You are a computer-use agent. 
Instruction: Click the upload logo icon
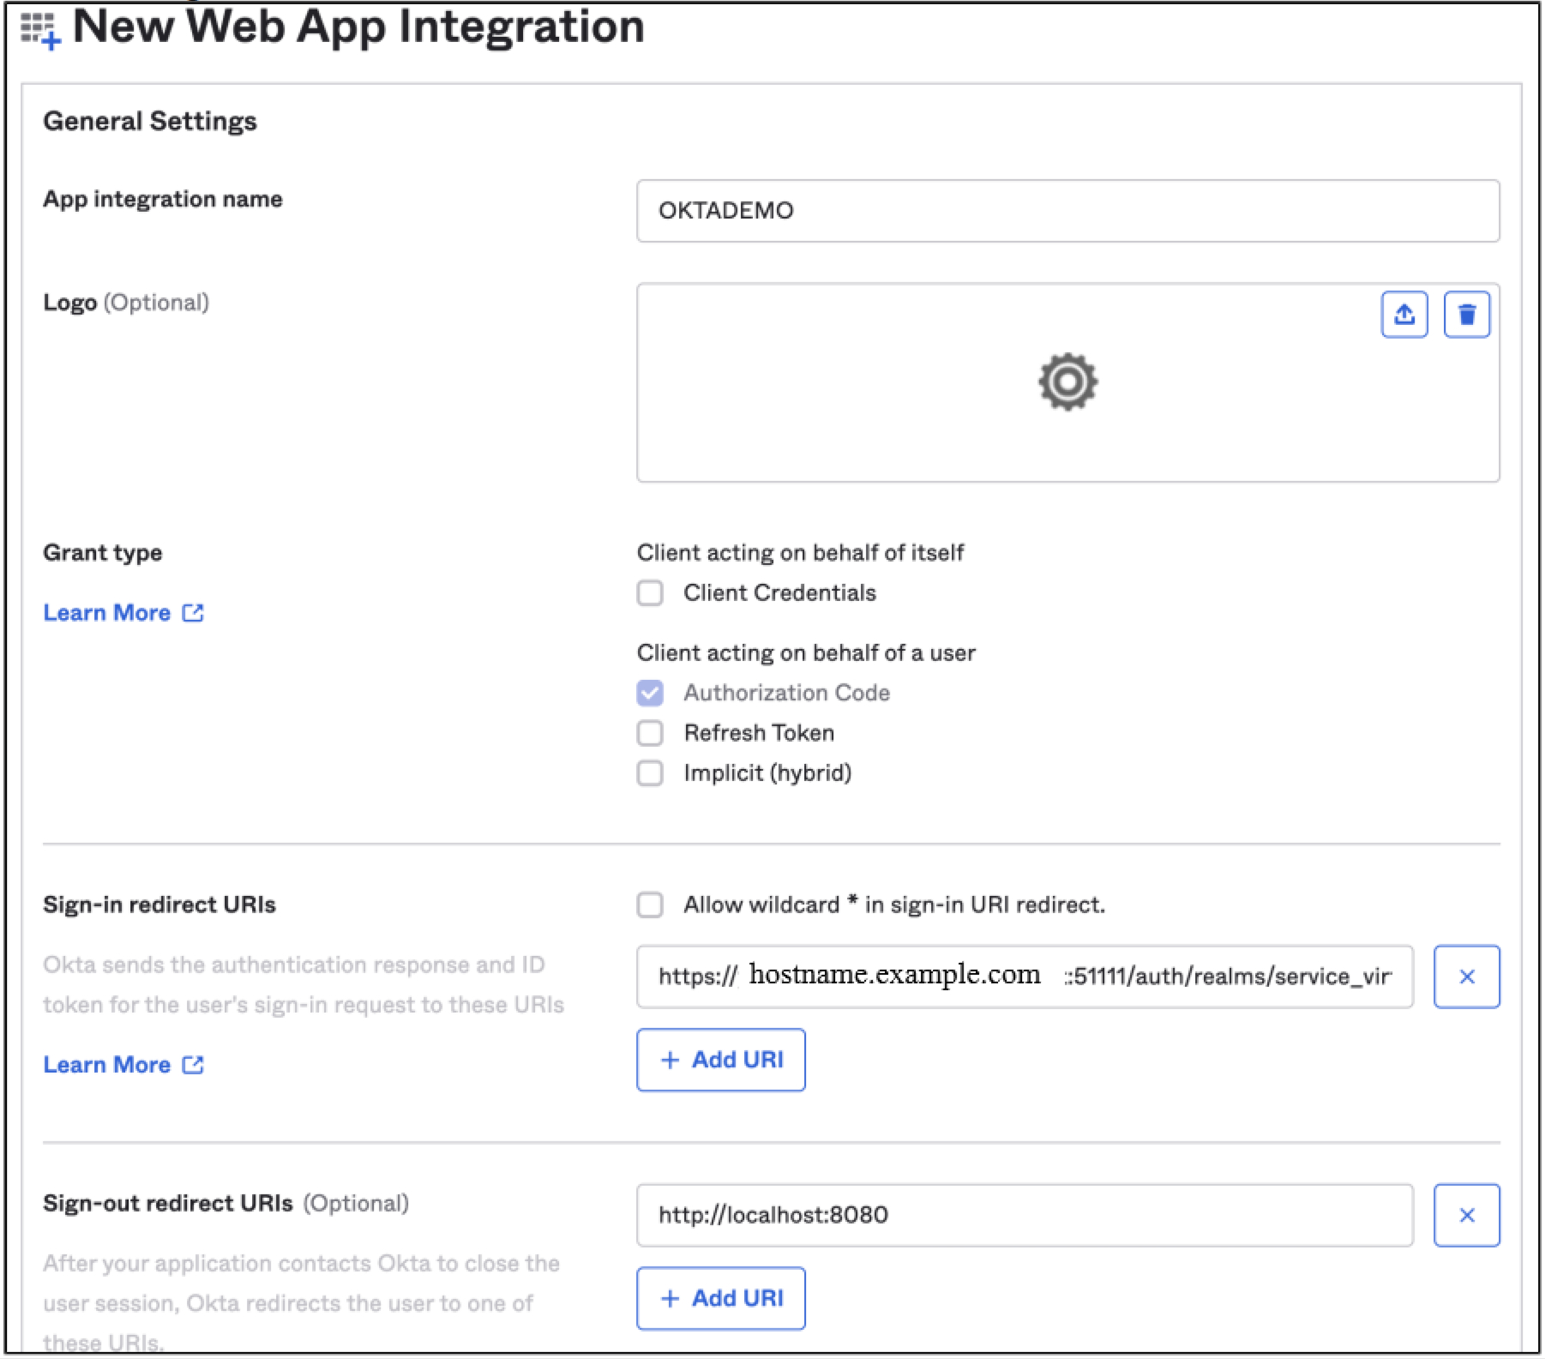point(1404,315)
